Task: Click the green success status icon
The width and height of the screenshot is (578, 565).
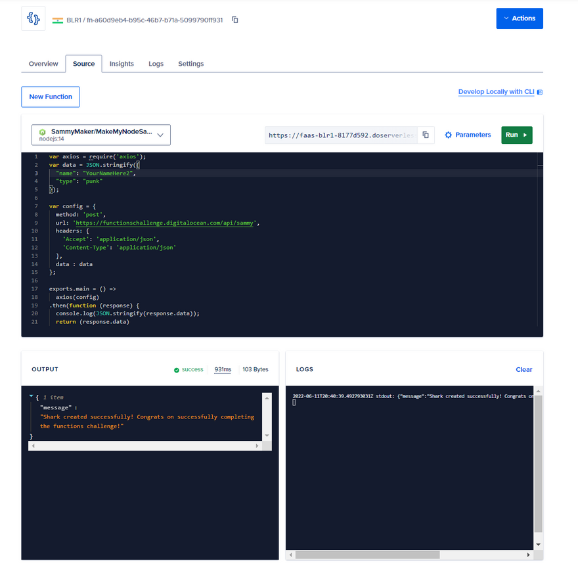Action: point(177,370)
